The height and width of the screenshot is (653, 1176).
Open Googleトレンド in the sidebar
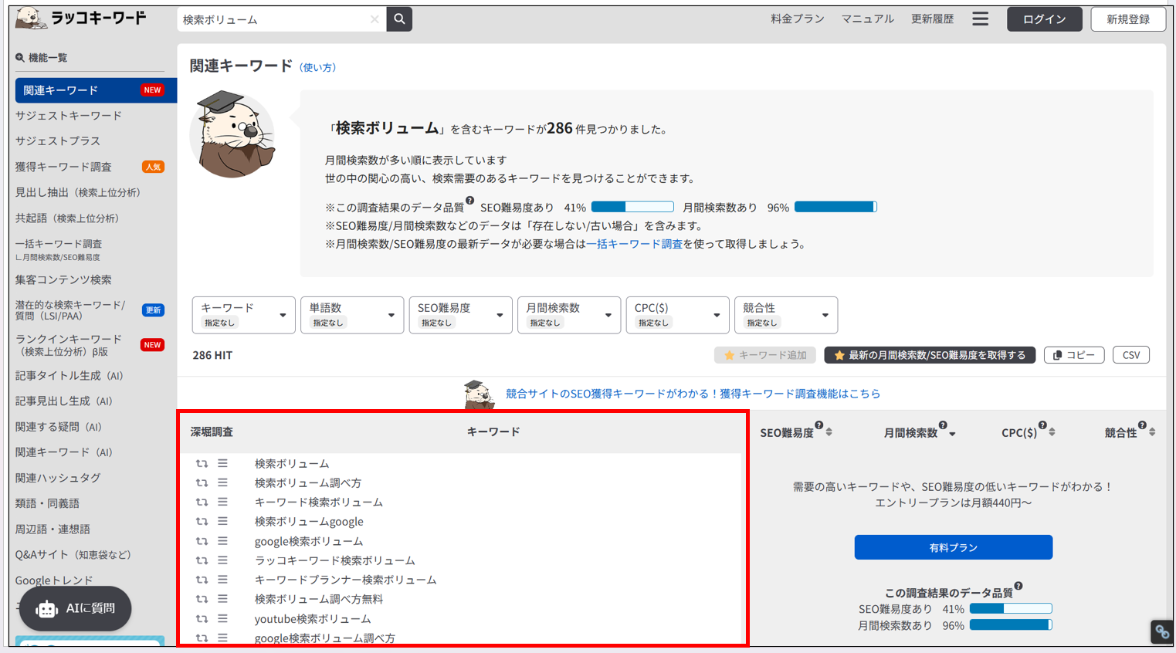[x=54, y=580]
